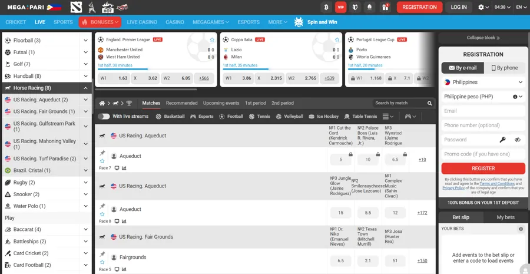Open the VIP badge icon
The width and height of the screenshot is (530, 274).
341,7
